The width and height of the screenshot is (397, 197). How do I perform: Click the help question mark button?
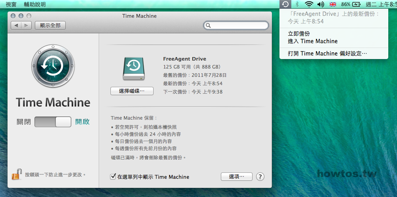pos(260,177)
